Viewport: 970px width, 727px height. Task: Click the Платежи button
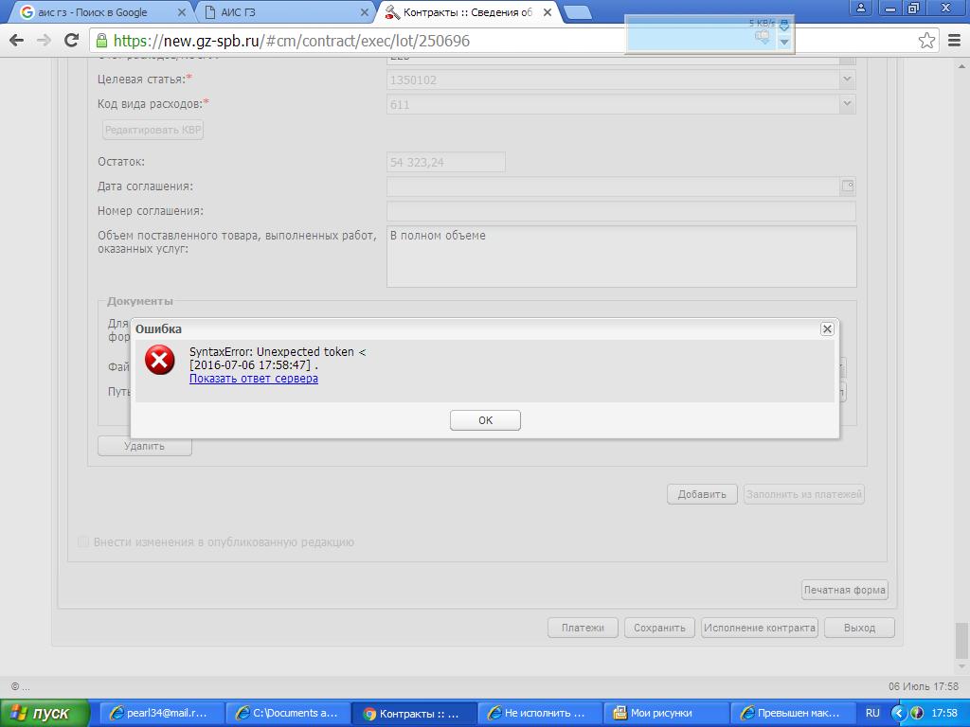tap(583, 628)
